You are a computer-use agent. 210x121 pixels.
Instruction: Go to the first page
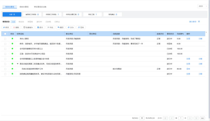click(165, 118)
